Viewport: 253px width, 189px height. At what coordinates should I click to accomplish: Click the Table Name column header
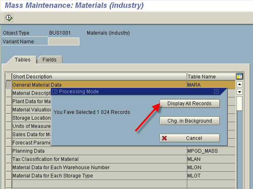(210, 76)
